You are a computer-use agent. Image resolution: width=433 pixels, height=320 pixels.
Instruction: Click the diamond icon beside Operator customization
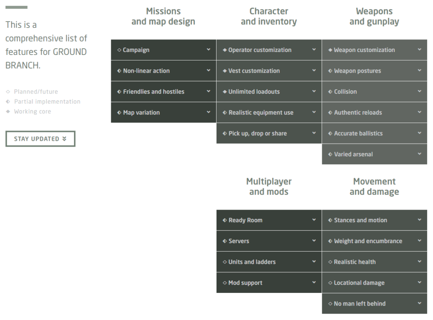tap(225, 50)
